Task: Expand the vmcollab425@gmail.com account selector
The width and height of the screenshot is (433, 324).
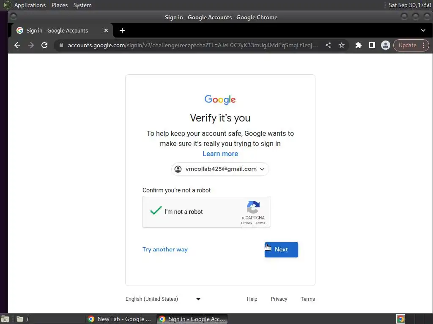Action: [x=220, y=169]
